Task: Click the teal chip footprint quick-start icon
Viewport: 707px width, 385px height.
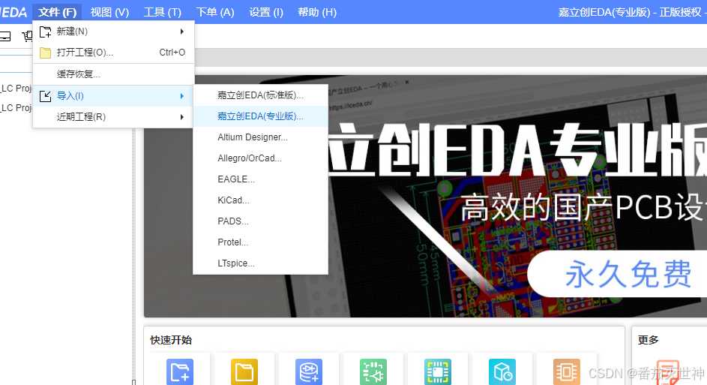Action: [438, 372]
